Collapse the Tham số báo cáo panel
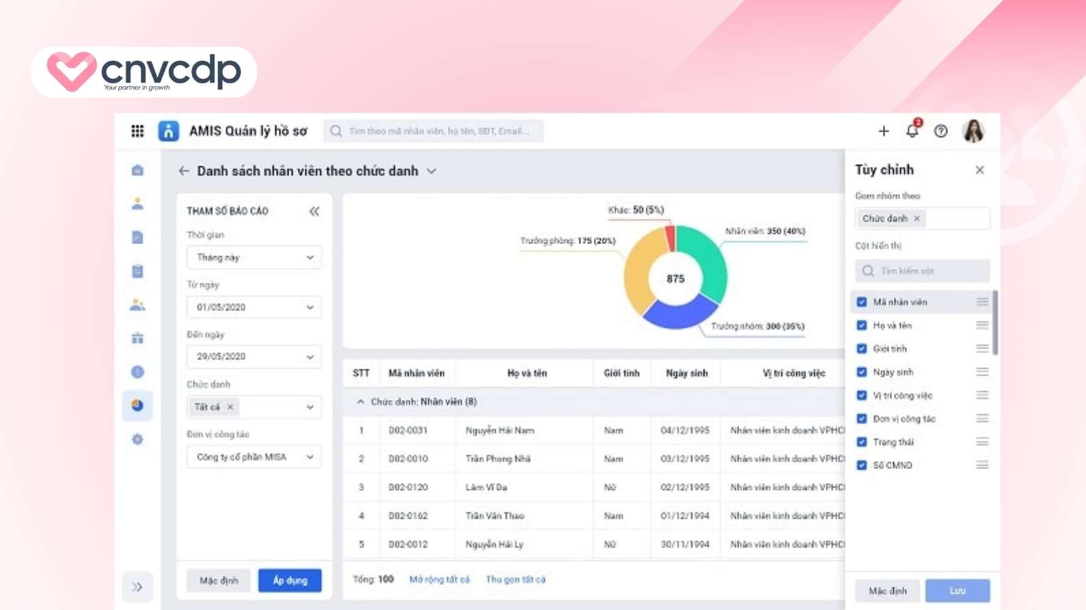 [314, 211]
